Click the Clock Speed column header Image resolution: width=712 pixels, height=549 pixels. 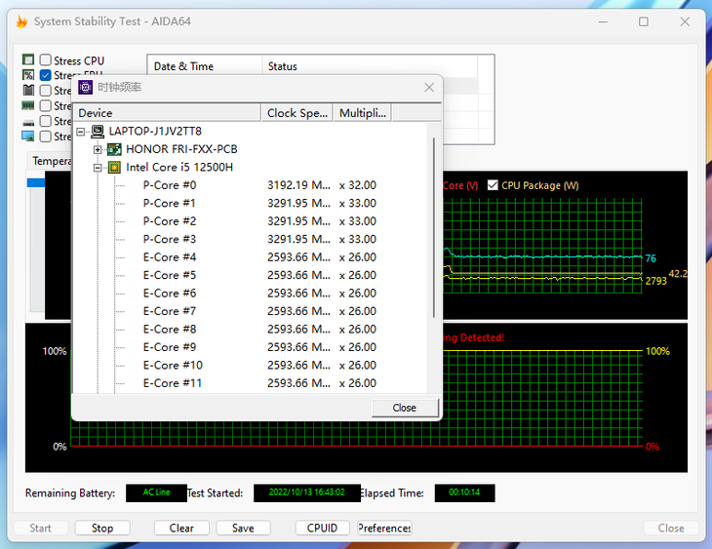tap(297, 113)
